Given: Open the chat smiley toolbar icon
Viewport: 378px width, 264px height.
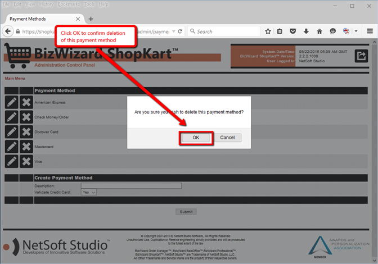Looking at the screenshot, I should pos(332,31).
